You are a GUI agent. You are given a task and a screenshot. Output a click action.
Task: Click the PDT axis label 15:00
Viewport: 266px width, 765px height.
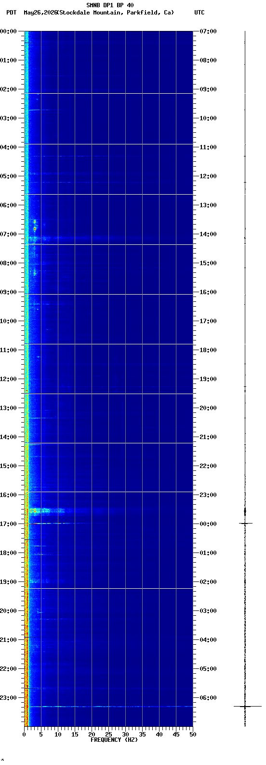[8, 466]
